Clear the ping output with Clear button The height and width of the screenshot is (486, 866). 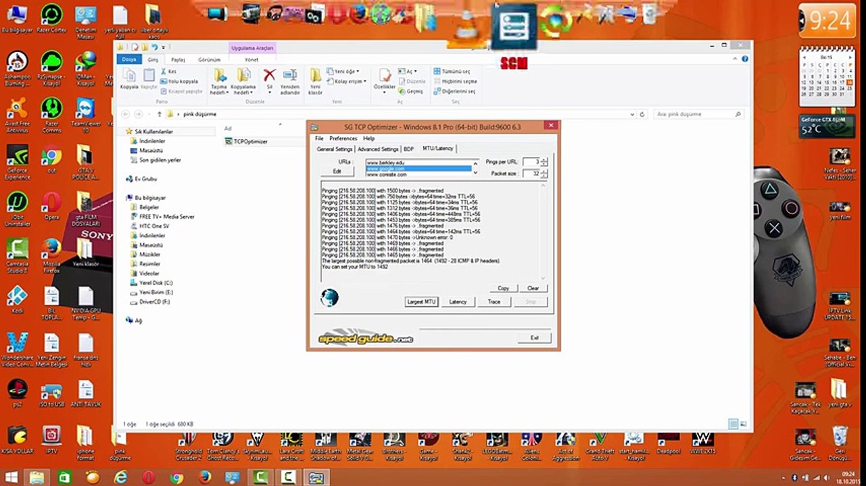(x=533, y=288)
